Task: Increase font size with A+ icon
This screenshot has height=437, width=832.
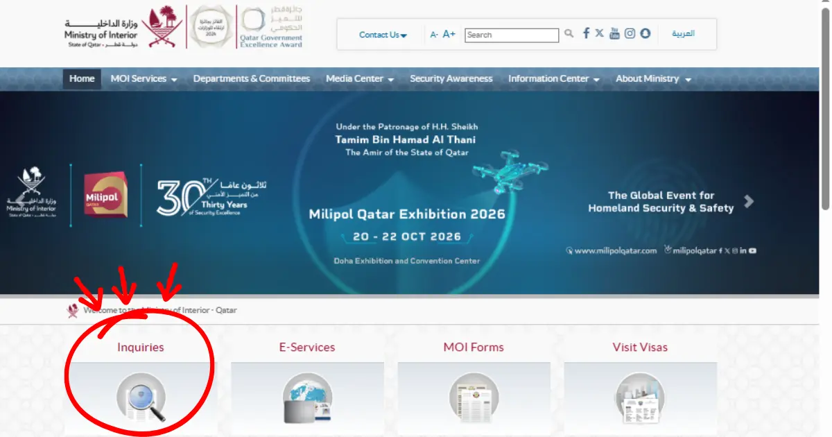Action: point(449,34)
